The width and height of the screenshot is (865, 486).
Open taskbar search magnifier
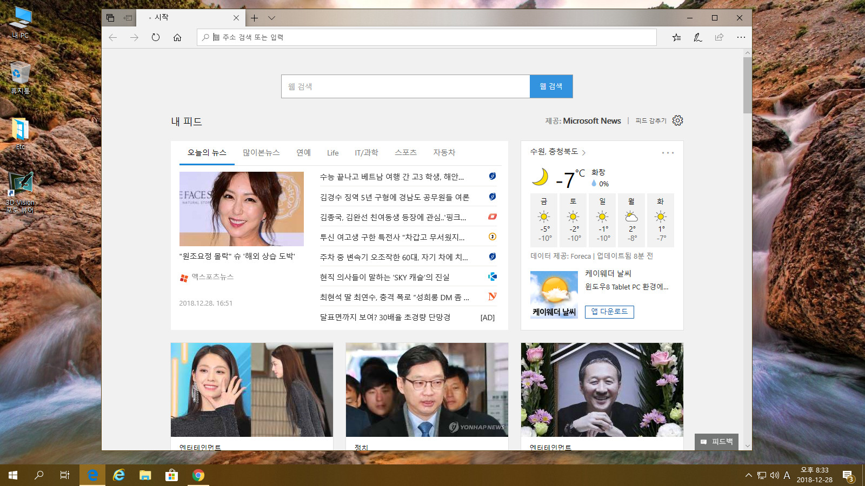[39, 475]
